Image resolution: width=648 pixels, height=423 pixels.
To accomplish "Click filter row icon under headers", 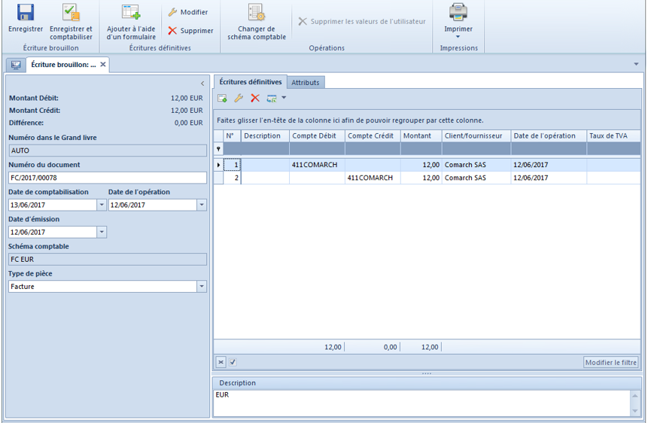I will (218, 149).
